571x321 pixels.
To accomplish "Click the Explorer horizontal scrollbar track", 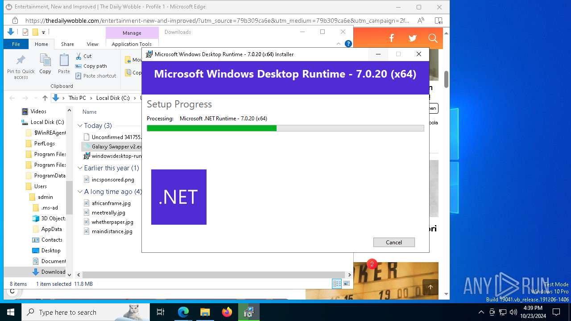I will 214,275.
